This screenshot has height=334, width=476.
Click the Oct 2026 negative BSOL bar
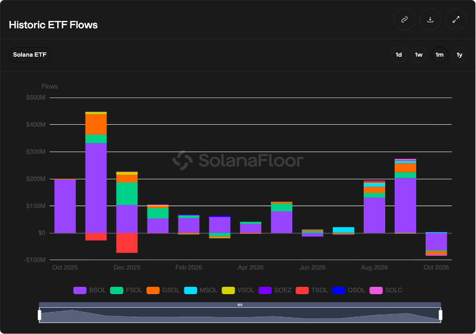pyautogui.click(x=436, y=242)
